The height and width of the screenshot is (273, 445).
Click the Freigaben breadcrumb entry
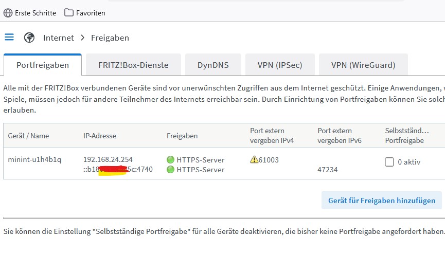(x=110, y=38)
